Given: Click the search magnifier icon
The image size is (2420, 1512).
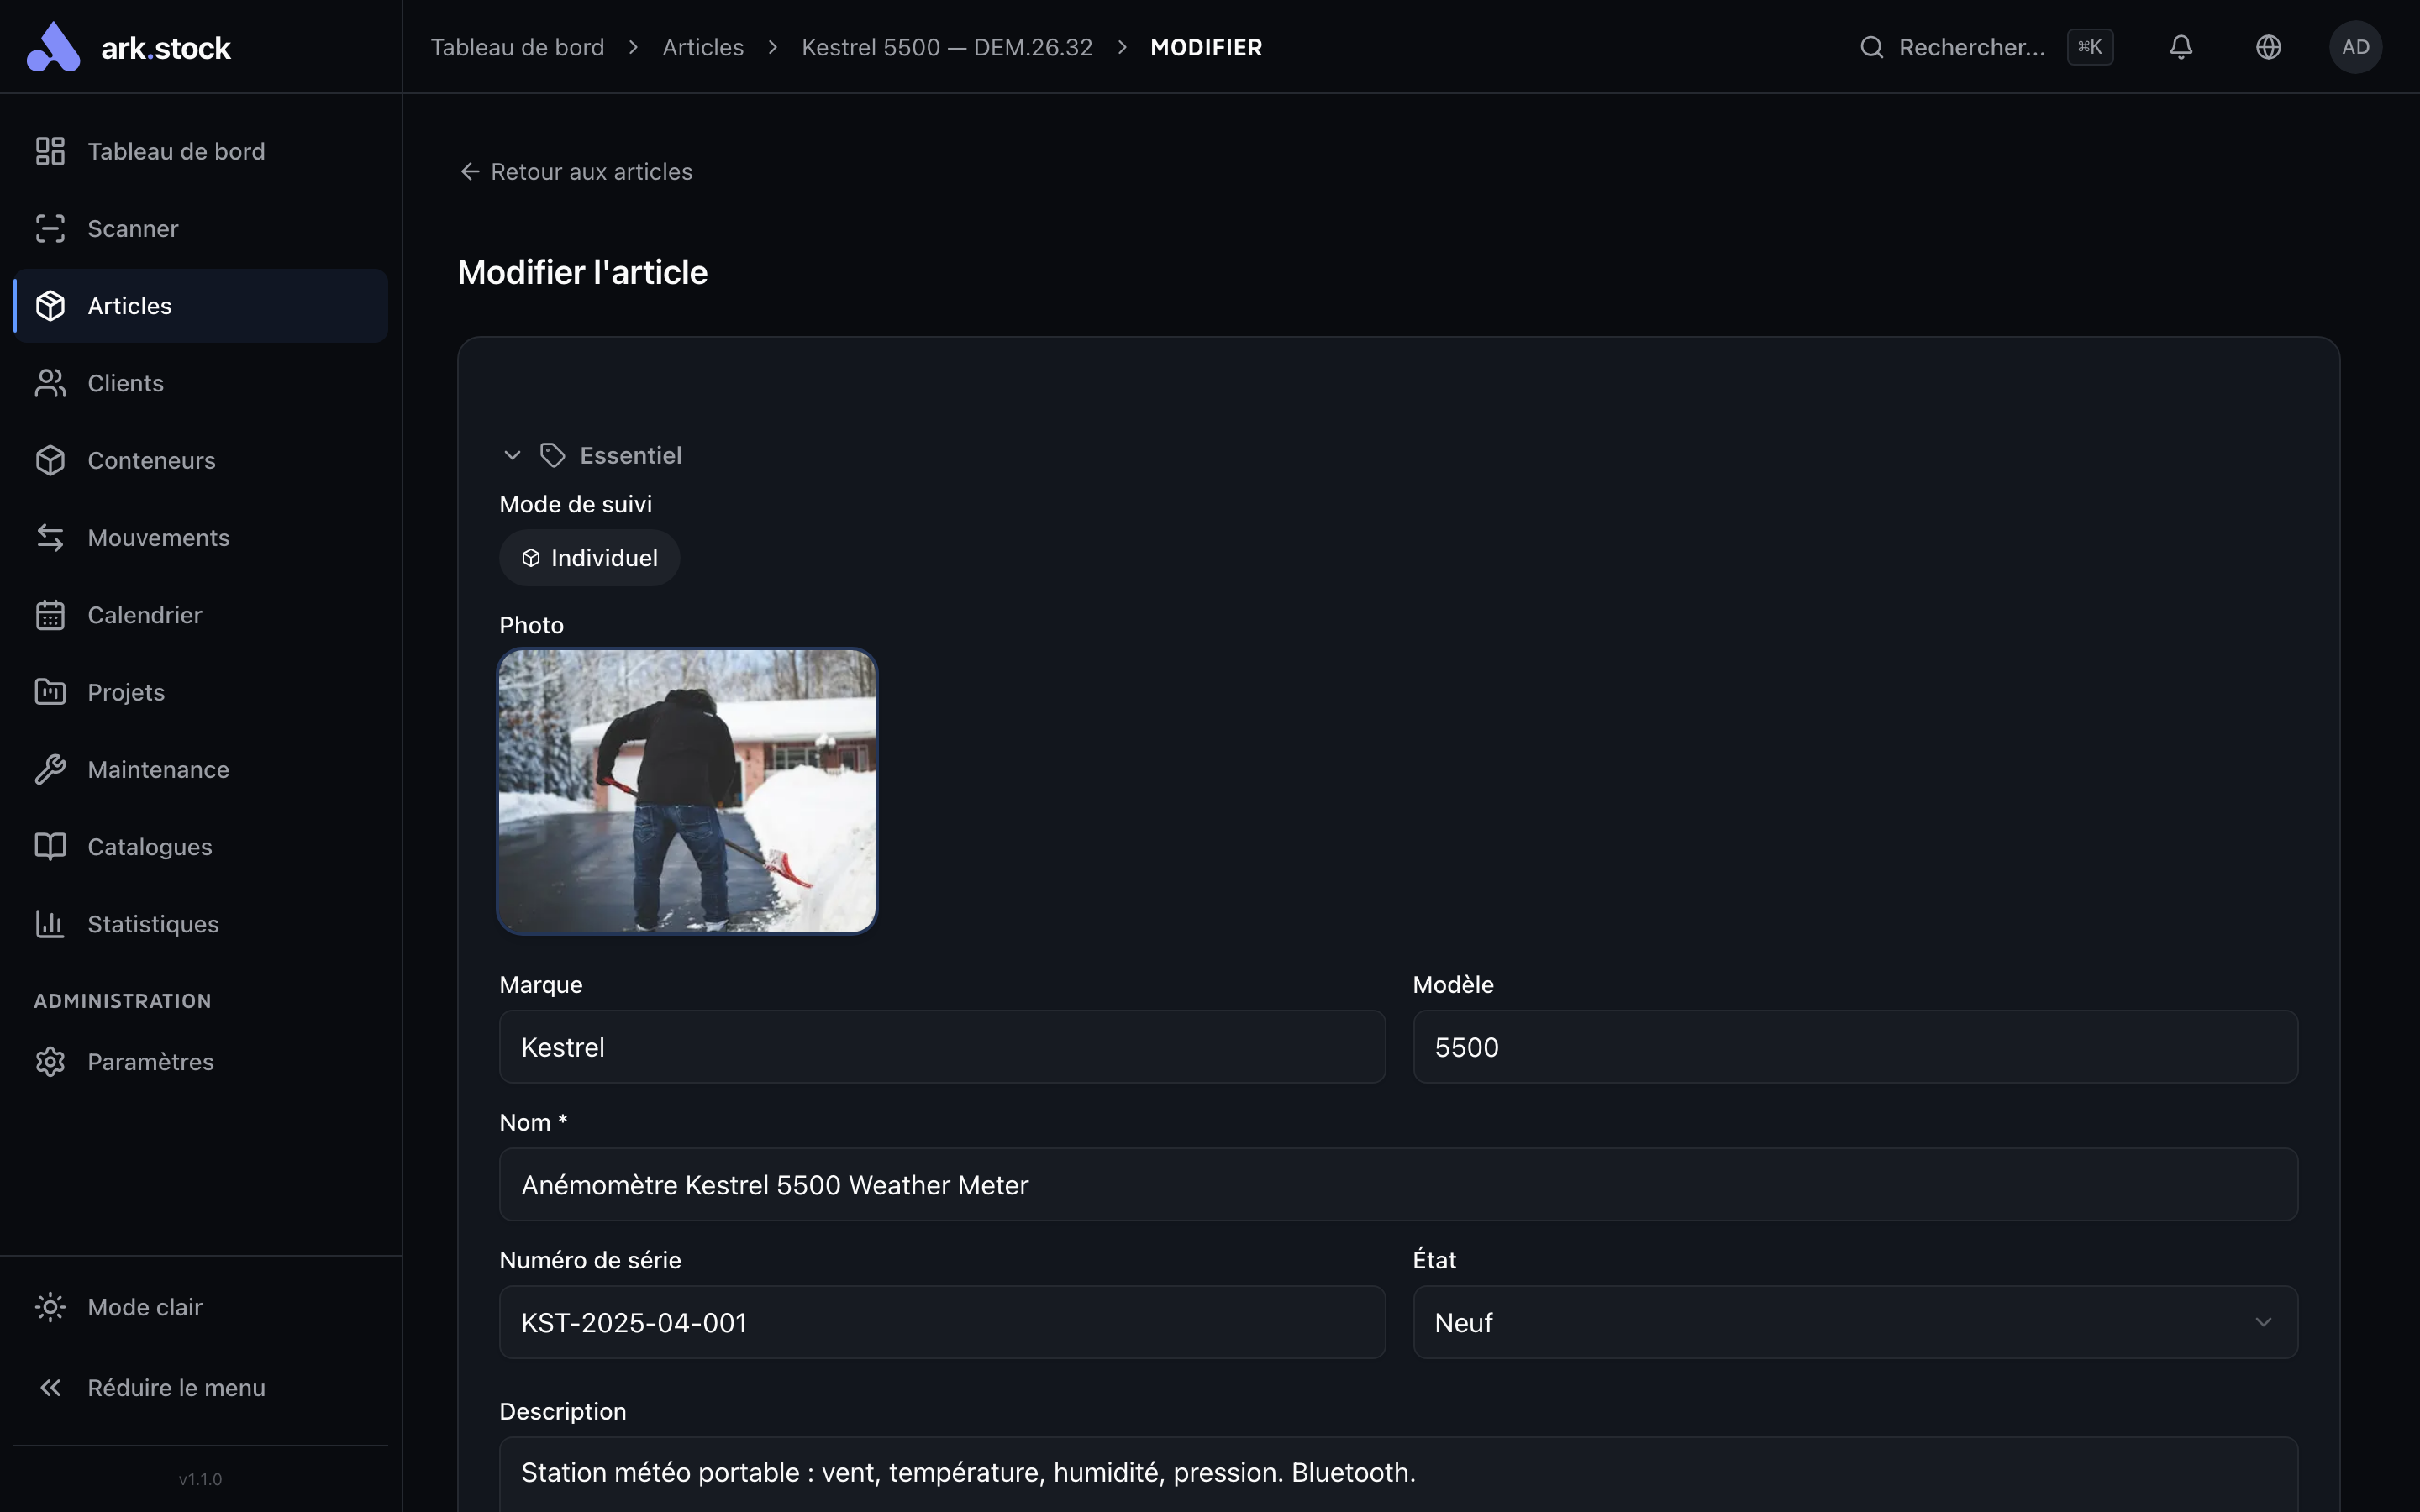Looking at the screenshot, I should [x=1872, y=47].
